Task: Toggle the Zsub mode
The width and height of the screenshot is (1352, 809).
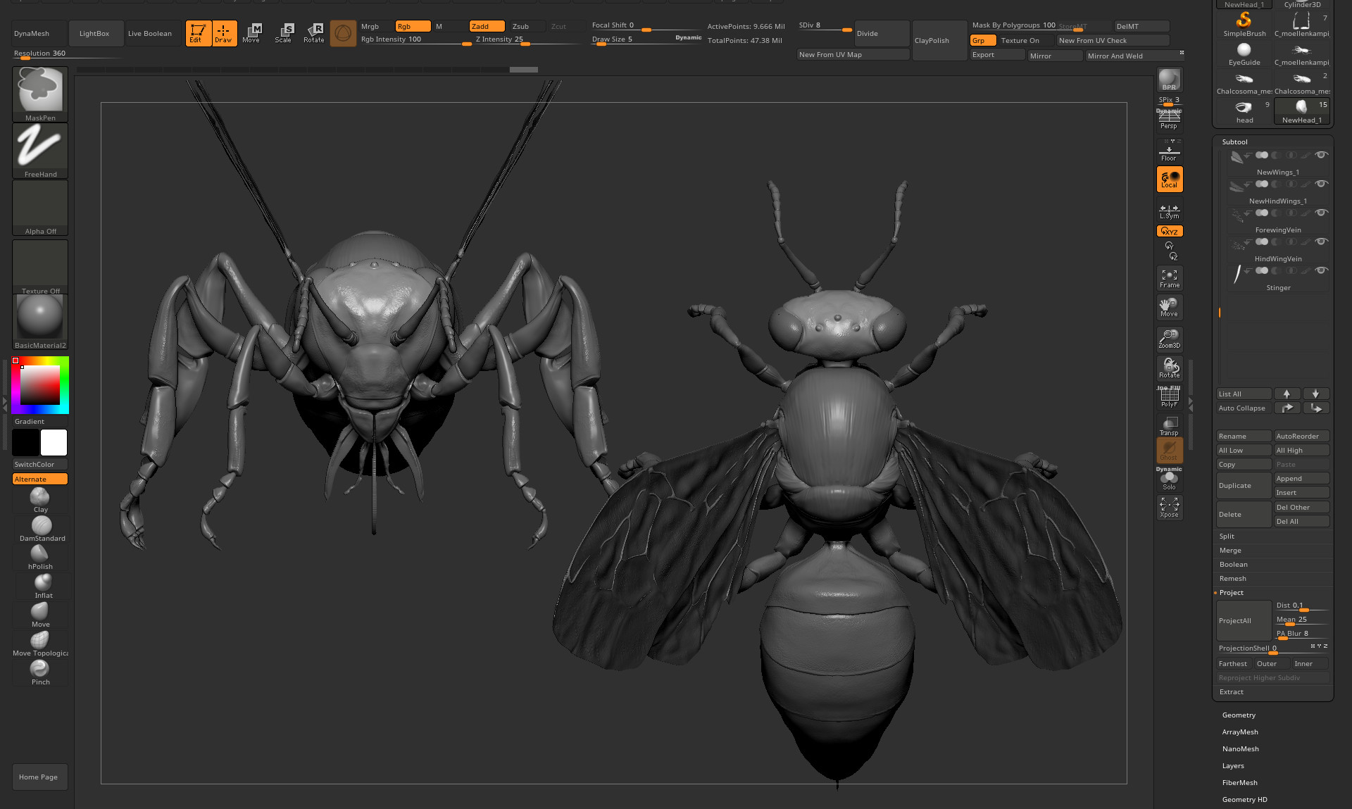Action: [x=527, y=26]
